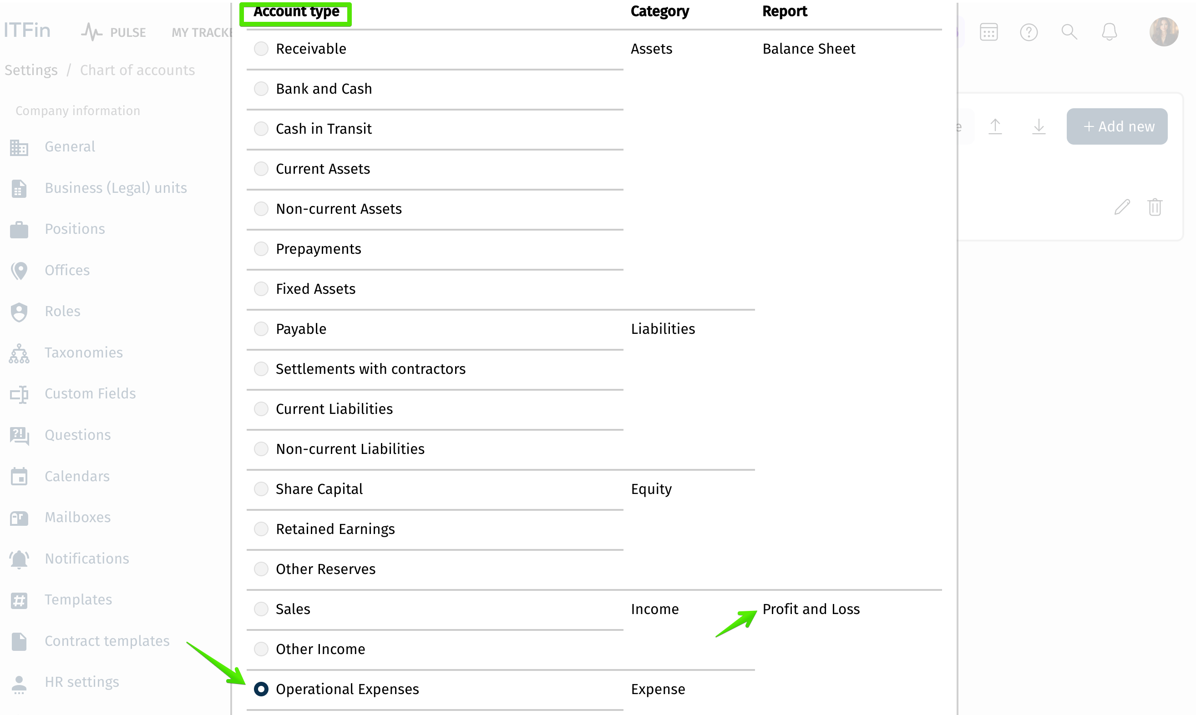Open the PULSE tab in the top navigation
The height and width of the screenshot is (715, 1196).
pyautogui.click(x=114, y=32)
